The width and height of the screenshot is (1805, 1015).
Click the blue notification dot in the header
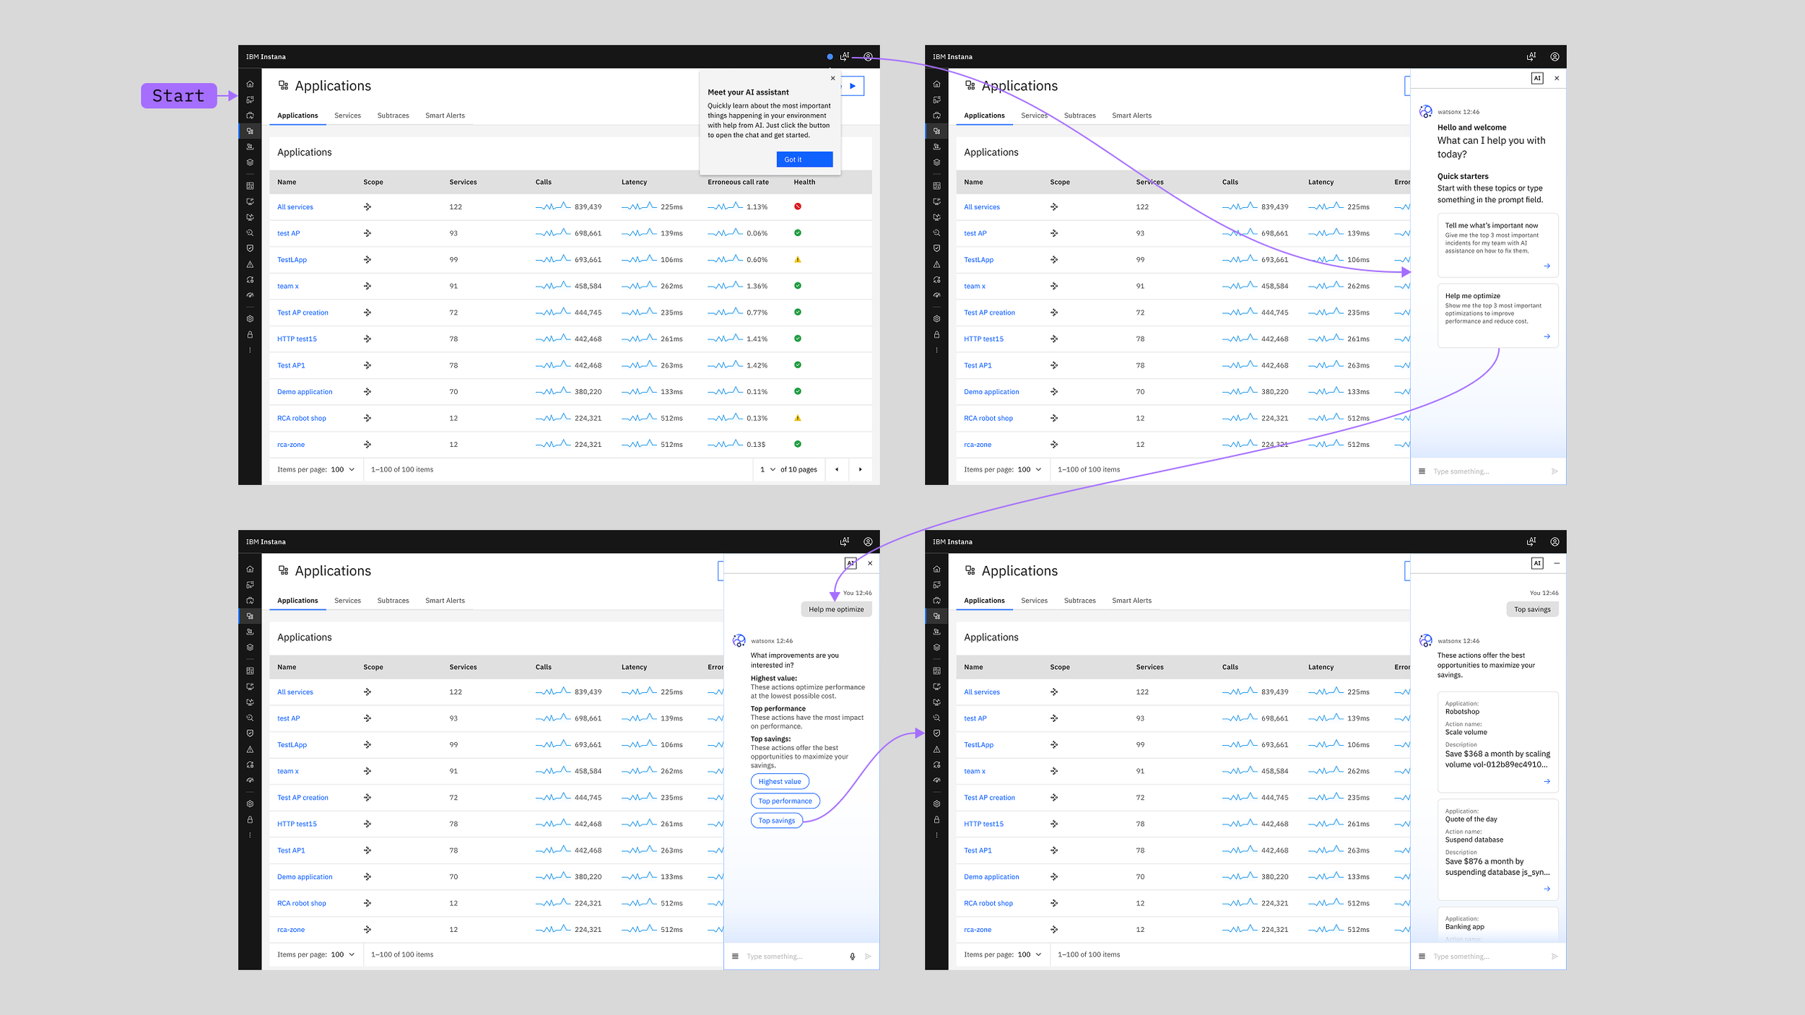(830, 56)
